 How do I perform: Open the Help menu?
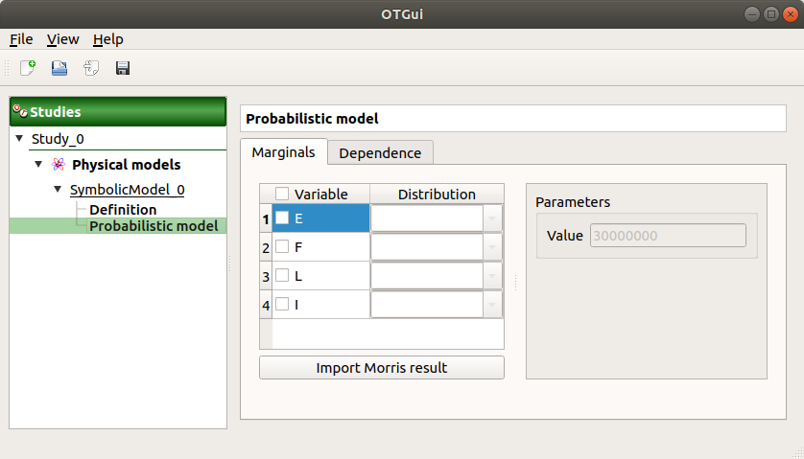point(108,39)
